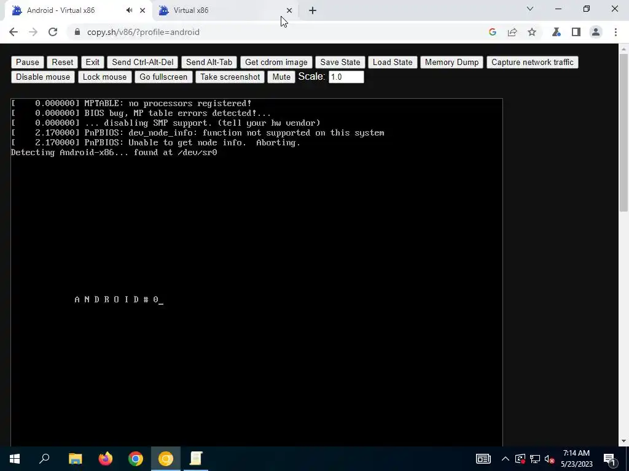This screenshot has height=471, width=629.
Task: Open the notepad script taskbar app
Action: (x=196, y=459)
